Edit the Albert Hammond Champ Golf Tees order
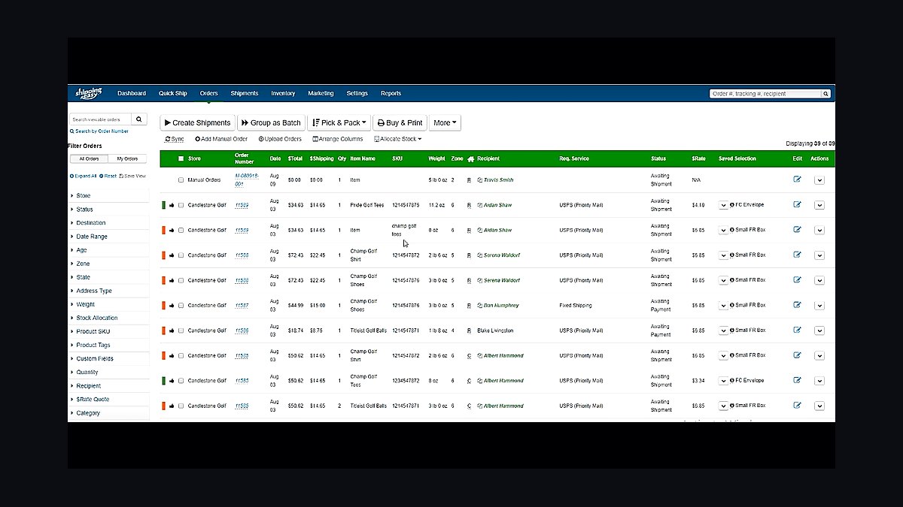Image resolution: width=903 pixels, height=507 pixels. point(797,380)
